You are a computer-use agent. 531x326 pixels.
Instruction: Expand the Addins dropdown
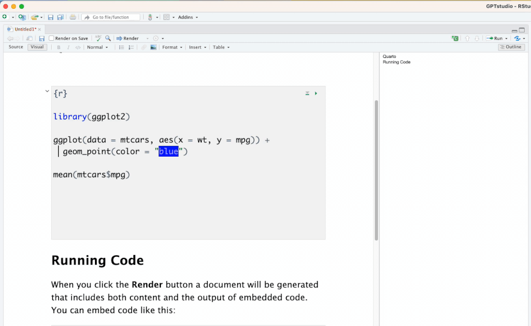[187, 17]
